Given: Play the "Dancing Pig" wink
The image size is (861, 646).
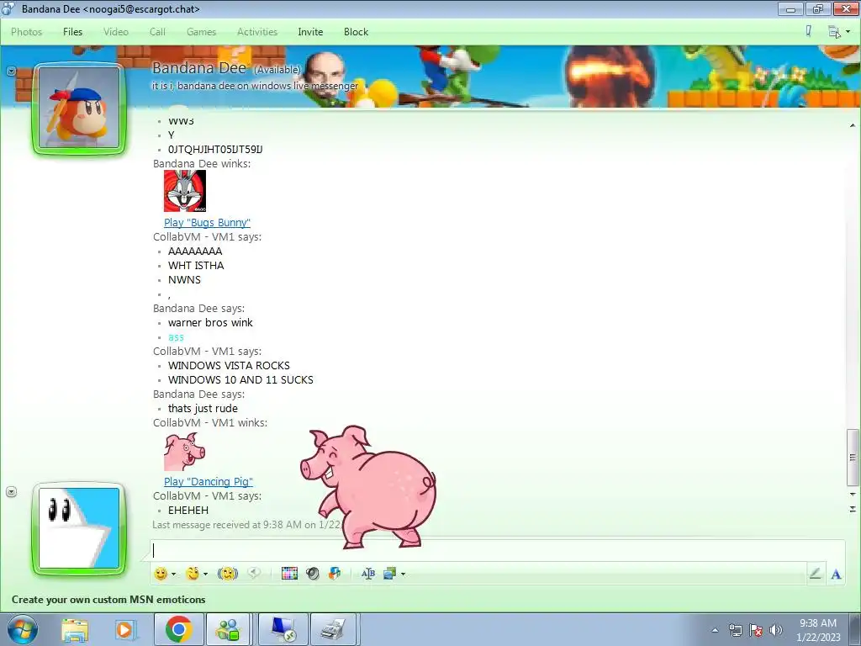Looking at the screenshot, I should tap(209, 482).
